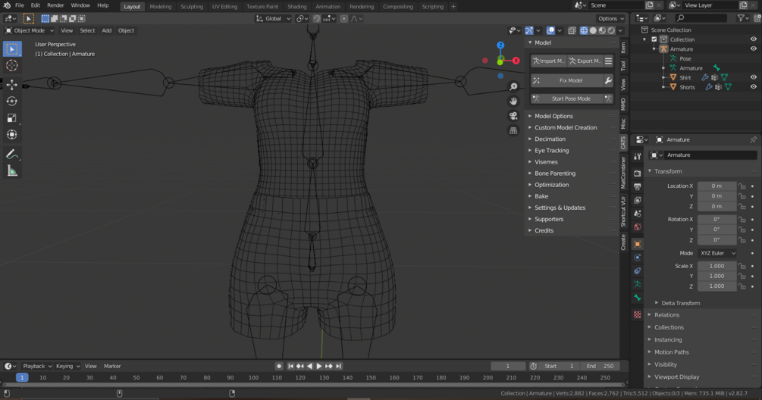This screenshot has height=400, width=762.
Task: Select the Rotate tool
Action: 12,101
